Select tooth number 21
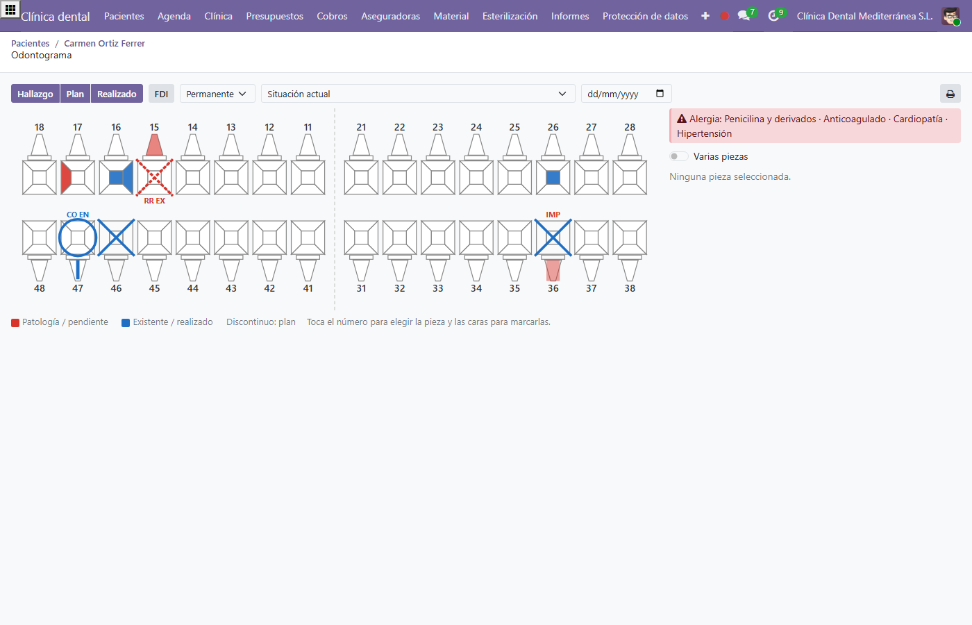This screenshot has height=625, width=972. tap(361, 127)
